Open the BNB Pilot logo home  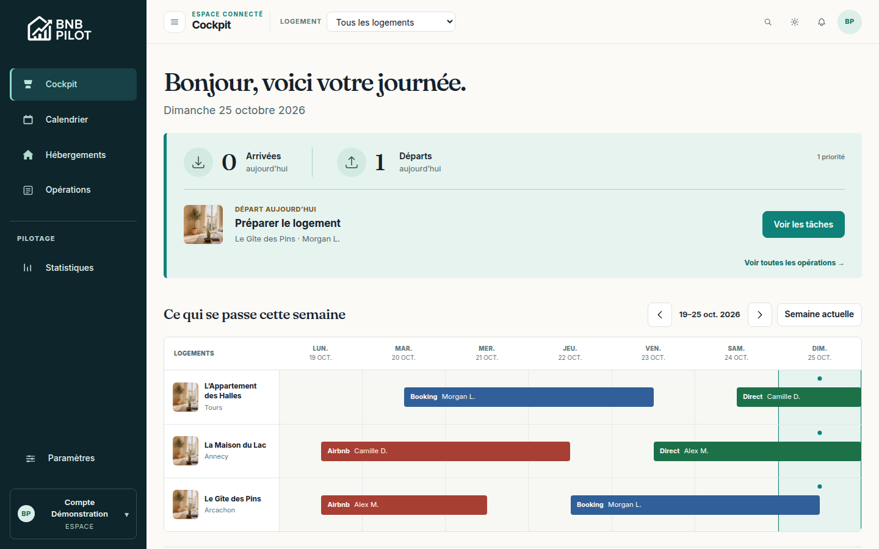coord(59,29)
